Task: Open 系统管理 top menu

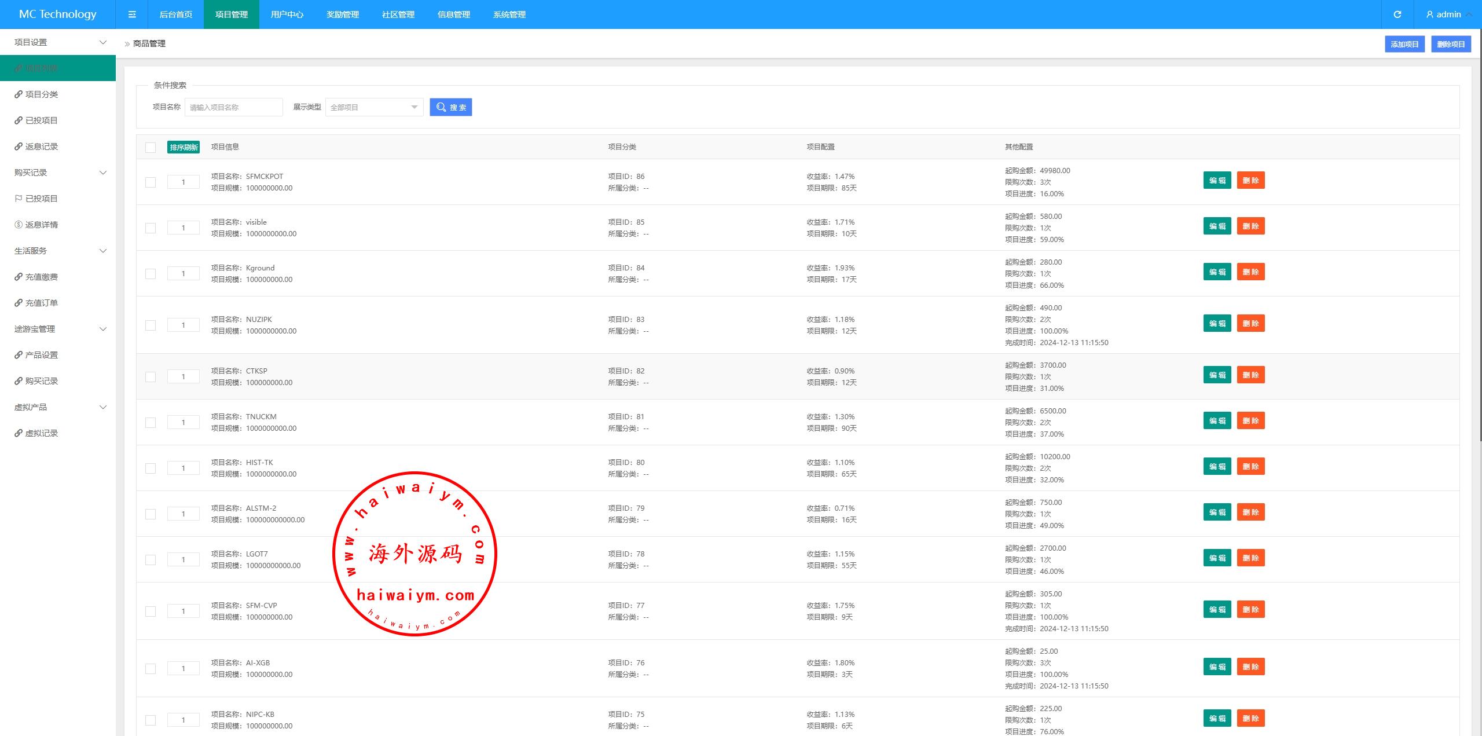Action: pos(509,14)
